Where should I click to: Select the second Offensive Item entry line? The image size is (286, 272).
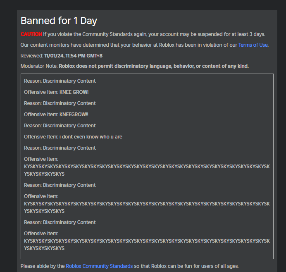coord(56,115)
